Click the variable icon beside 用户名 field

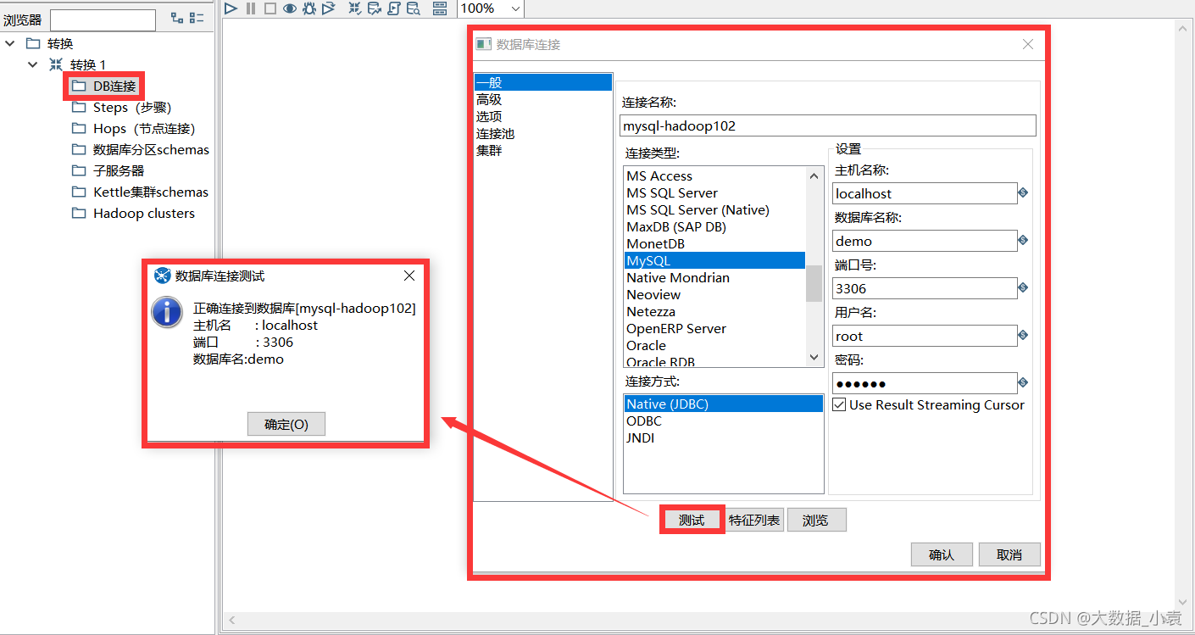[x=1023, y=336]
